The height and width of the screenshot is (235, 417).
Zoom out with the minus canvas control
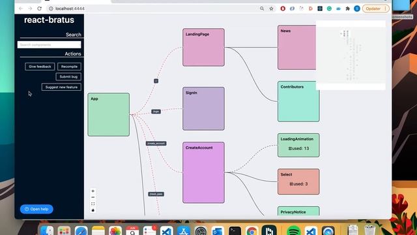point(93,197)
